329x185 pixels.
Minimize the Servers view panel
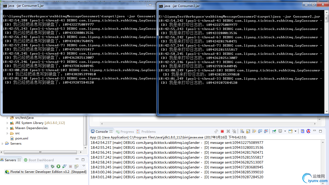click(77, 159)
